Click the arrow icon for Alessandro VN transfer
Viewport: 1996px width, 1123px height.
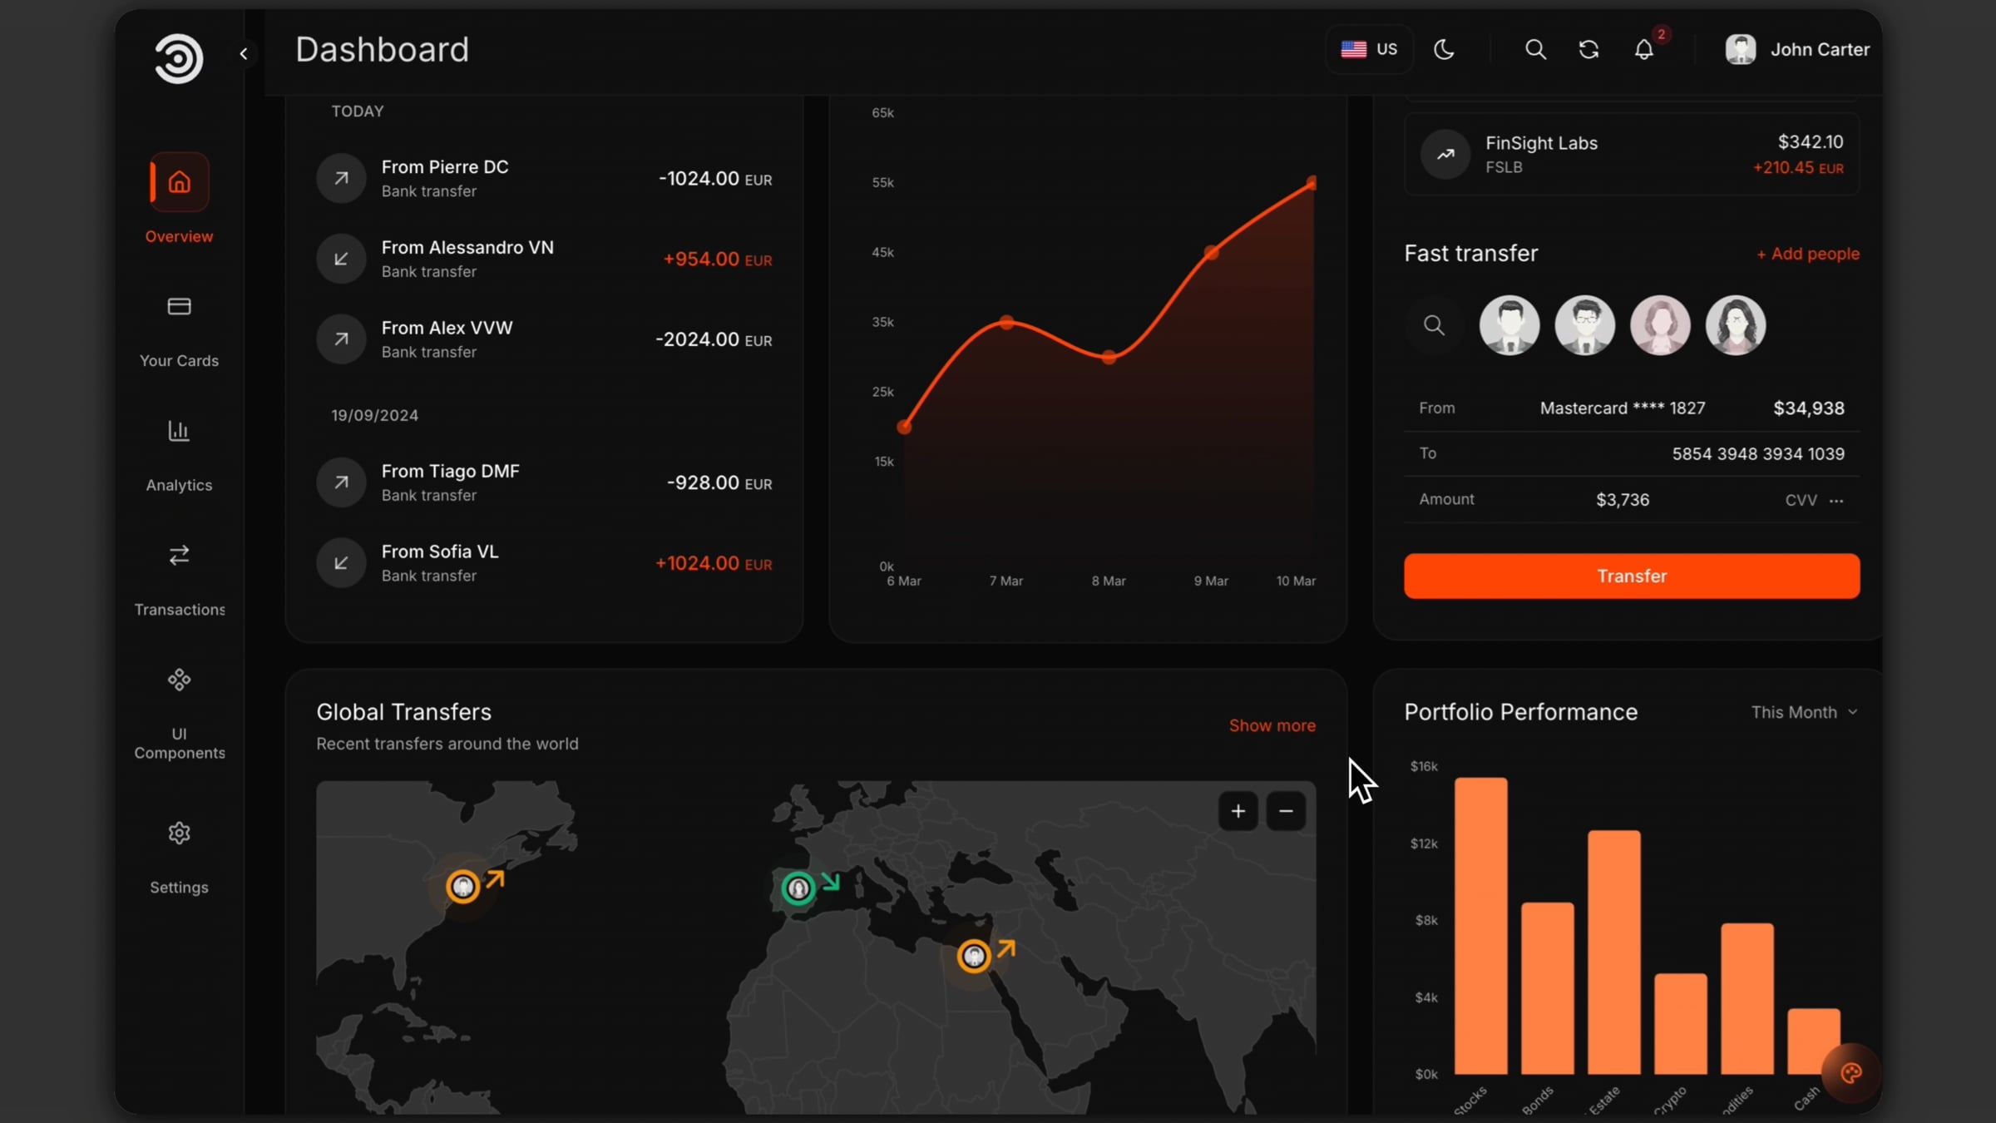point(341,259)
